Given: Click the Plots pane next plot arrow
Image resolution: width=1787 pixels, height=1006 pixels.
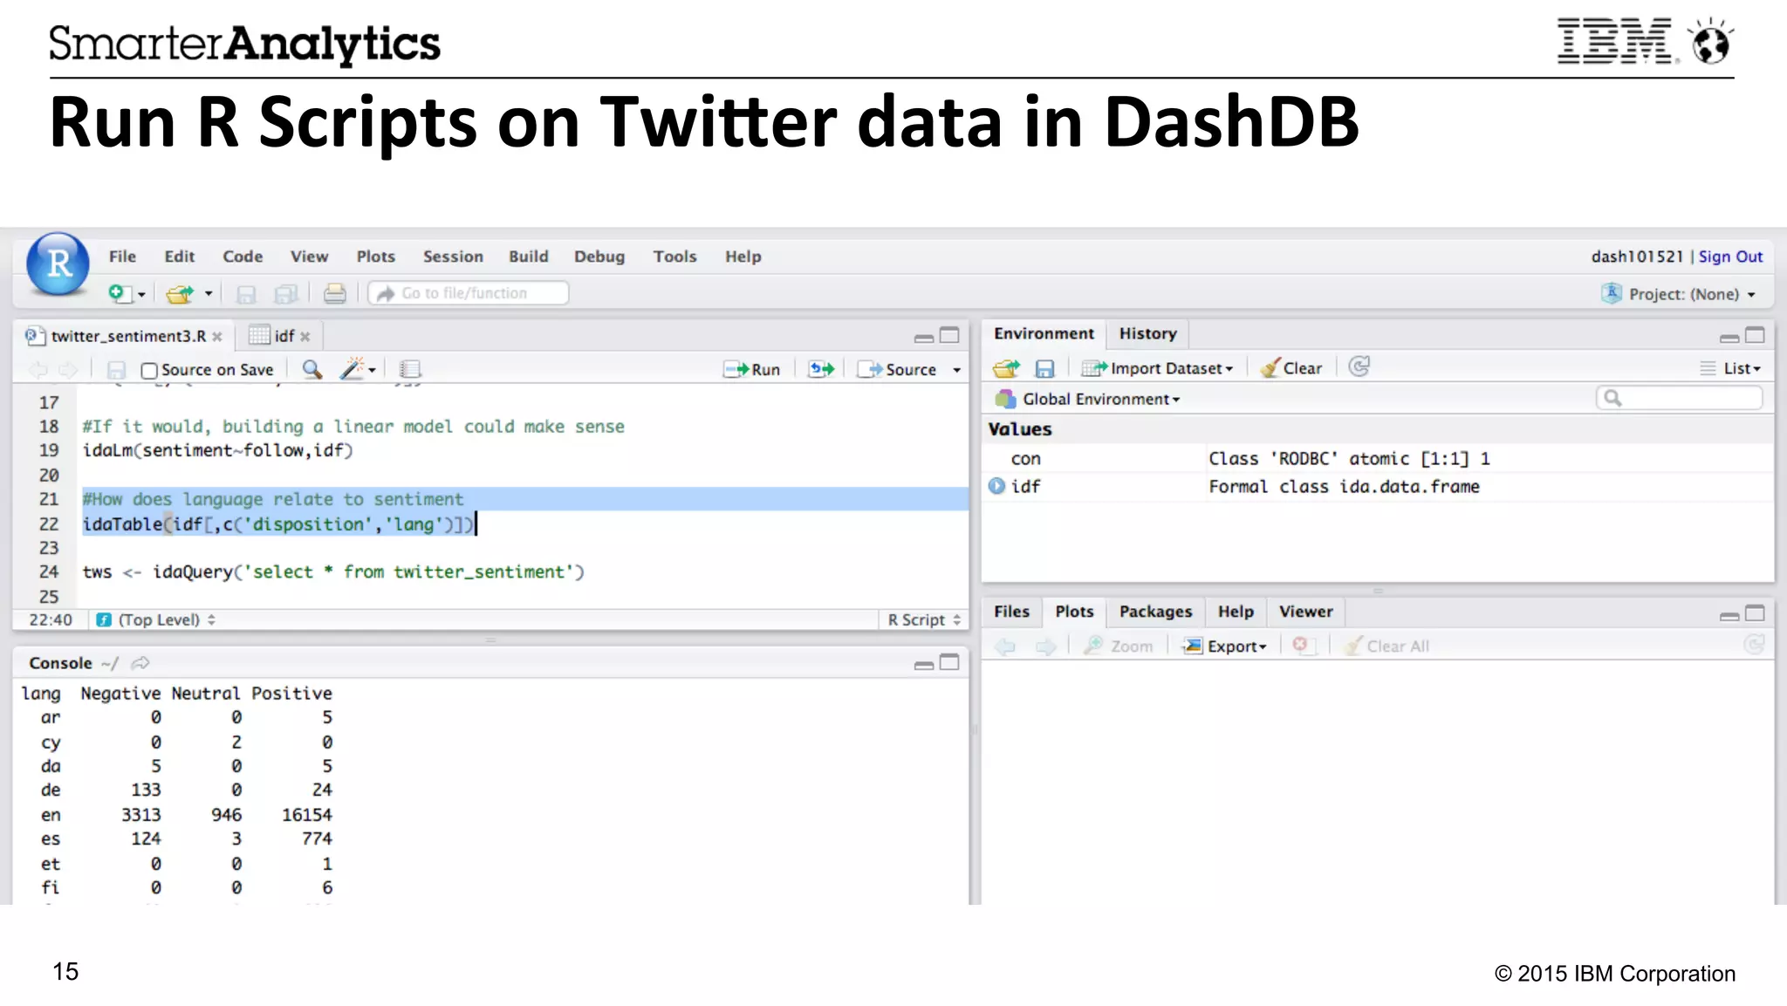Looking at the screenshot, I should coord(1045,647).
